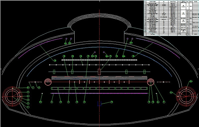Select the green balloon whose leader touches the blue arc
This screenshot has height=127, width=199.
tap(116, 56)
